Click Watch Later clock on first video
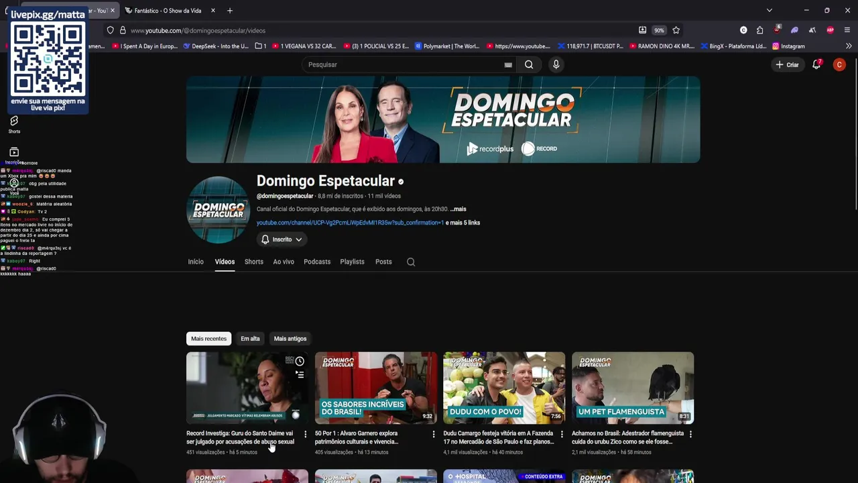Viewport: 858px width, 483px height. (x=300, y=362)
